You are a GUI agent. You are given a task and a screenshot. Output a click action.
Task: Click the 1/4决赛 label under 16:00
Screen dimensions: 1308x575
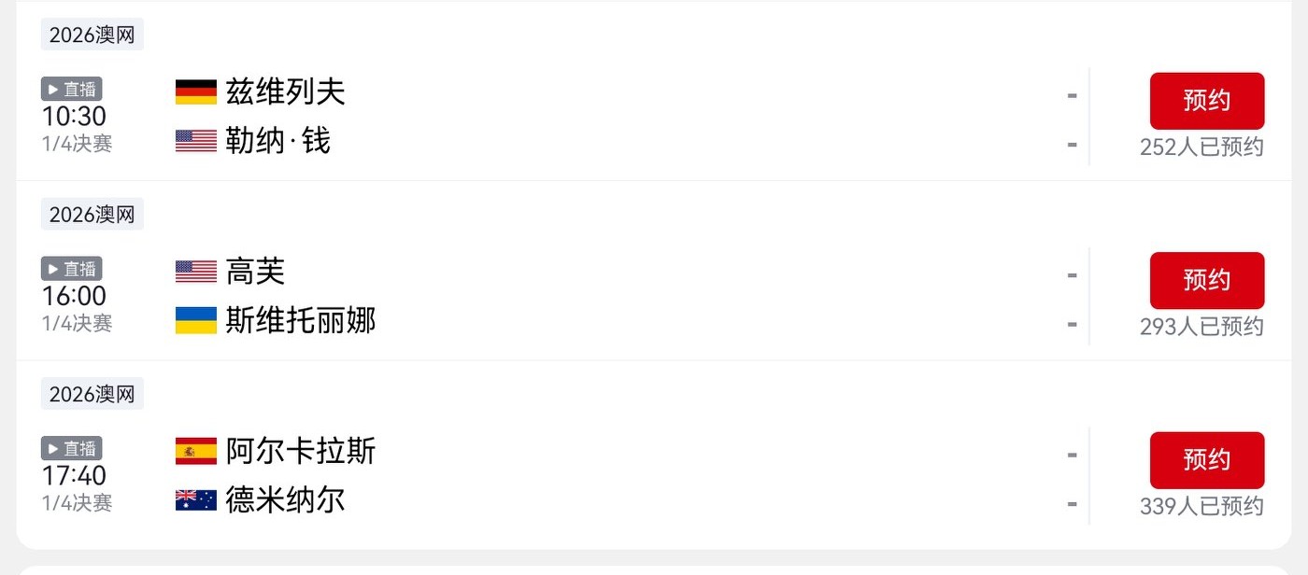tap(77, 324)
